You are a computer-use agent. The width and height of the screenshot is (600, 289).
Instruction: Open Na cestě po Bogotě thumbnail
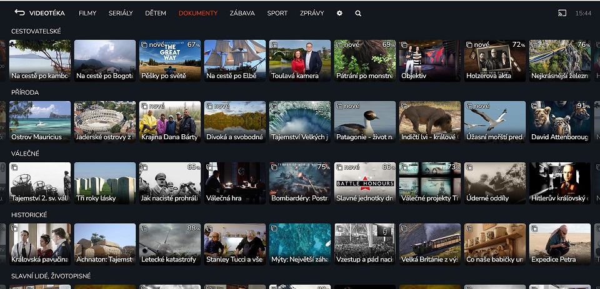(105, 61)
